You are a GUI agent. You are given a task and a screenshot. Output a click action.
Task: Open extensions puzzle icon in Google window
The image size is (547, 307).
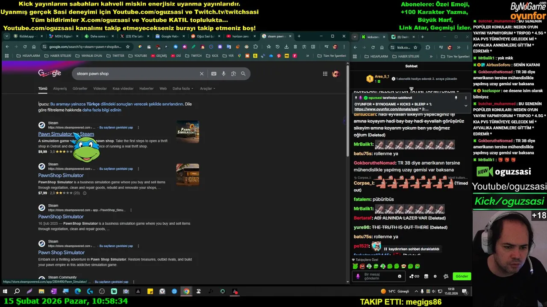256,47
